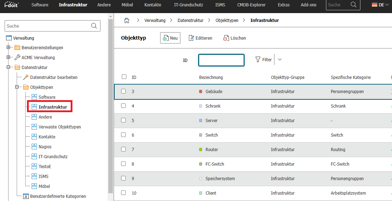Click the Software object type icon

pos(34,97)
